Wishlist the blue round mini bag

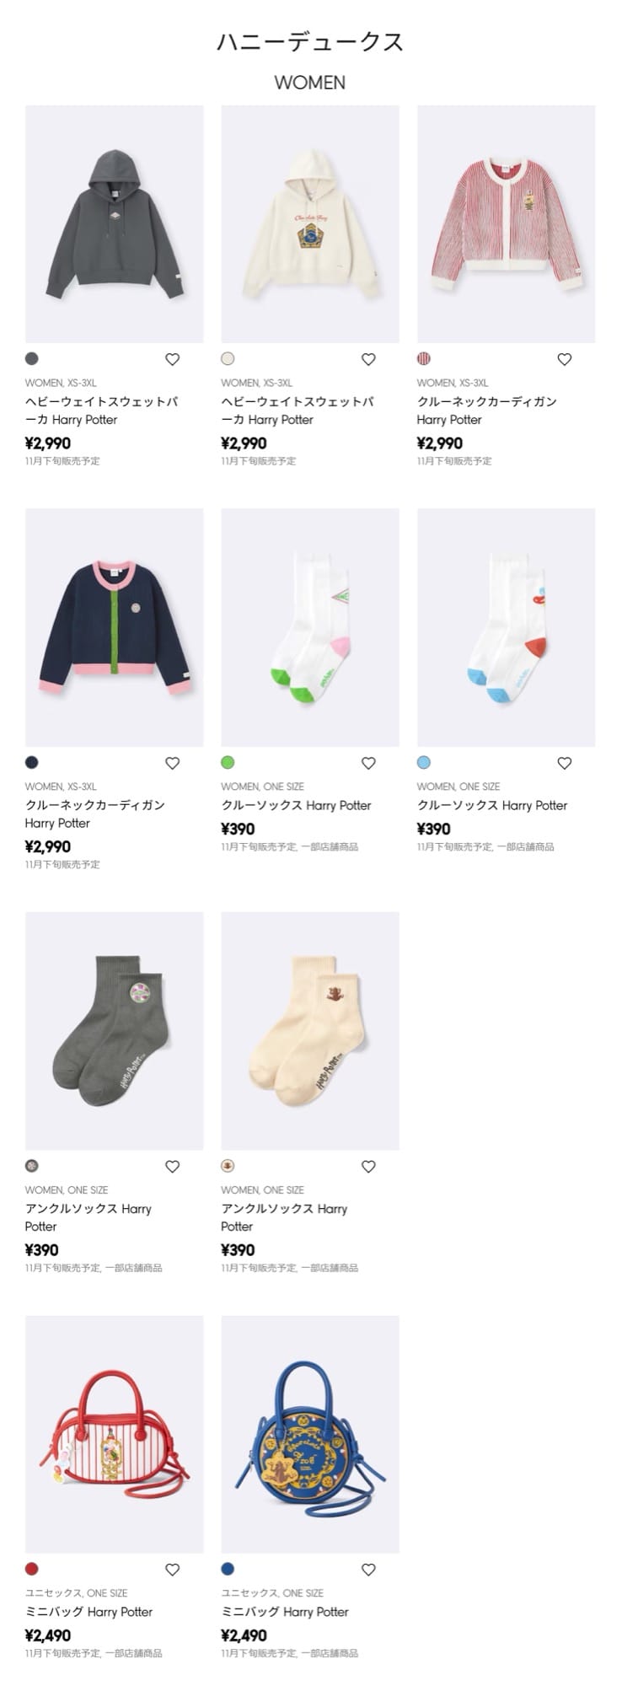pyautogui.click(x=368, y=1570)
